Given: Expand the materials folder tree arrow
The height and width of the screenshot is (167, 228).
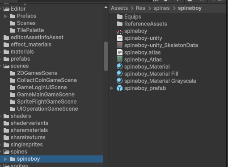Looking at the screenshot, I should 0,52.
